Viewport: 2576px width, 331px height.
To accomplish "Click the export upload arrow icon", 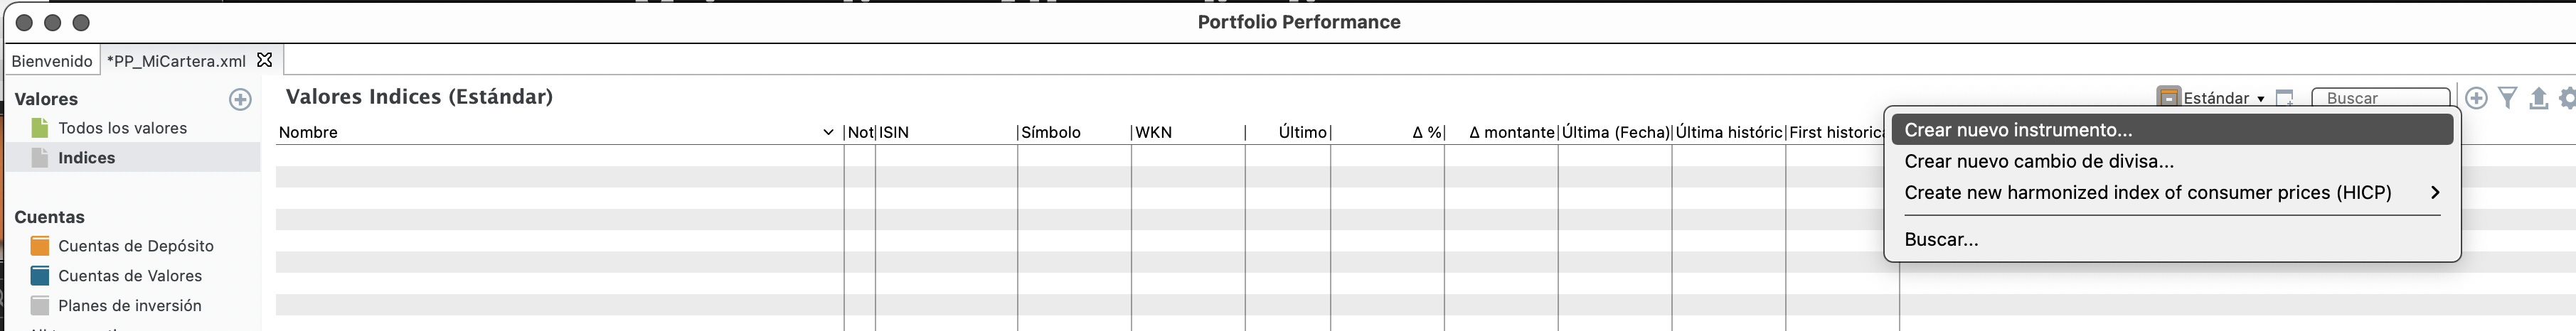I will click(x=2538, y=98).
